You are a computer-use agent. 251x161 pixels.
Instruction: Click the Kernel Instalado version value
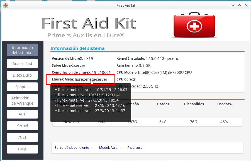point(162,59)
